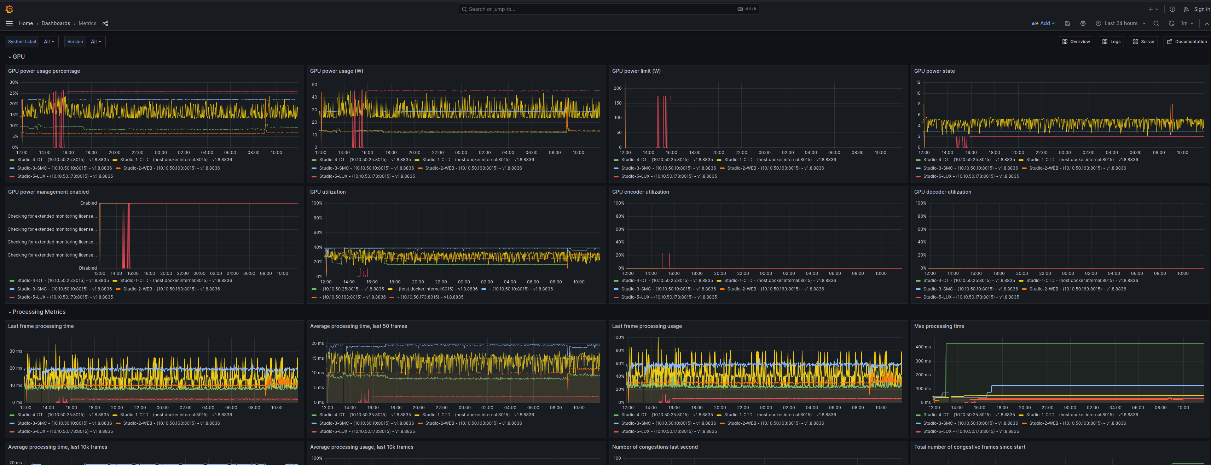Click the Overview link grid icon

(x=1065, y=41)
